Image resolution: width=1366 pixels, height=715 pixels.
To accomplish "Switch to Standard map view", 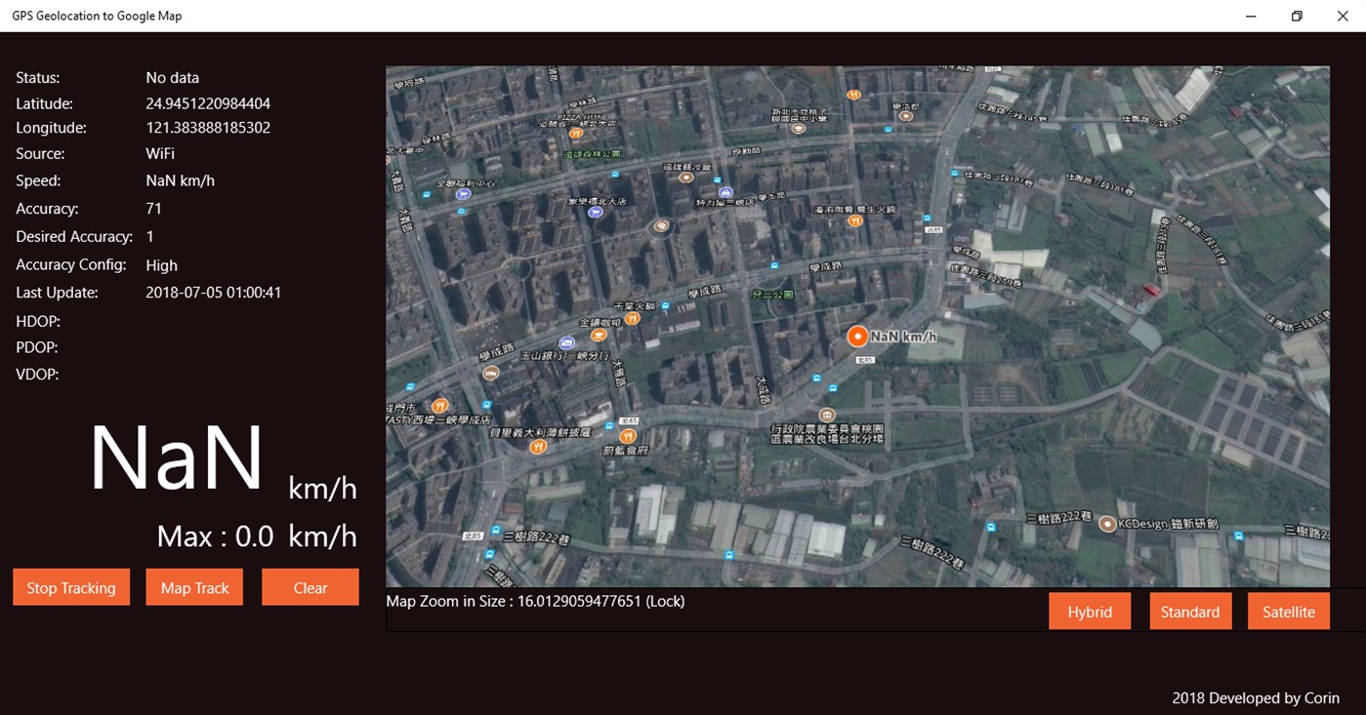I will tap(1190, 611).
